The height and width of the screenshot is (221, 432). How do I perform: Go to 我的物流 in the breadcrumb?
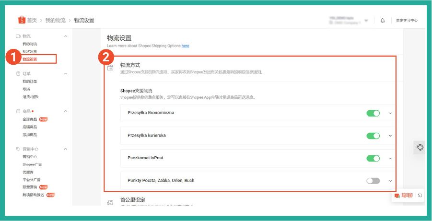[x=56, y=21]
